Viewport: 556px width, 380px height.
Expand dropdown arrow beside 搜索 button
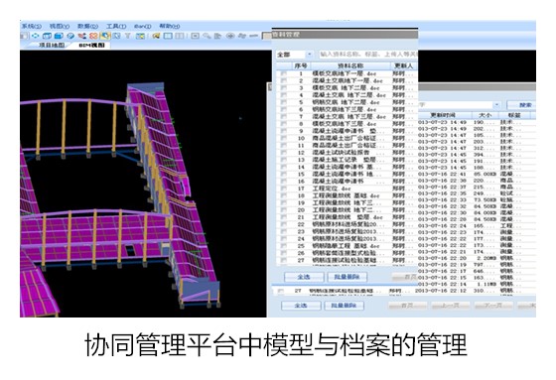click(x=496, y=105)
